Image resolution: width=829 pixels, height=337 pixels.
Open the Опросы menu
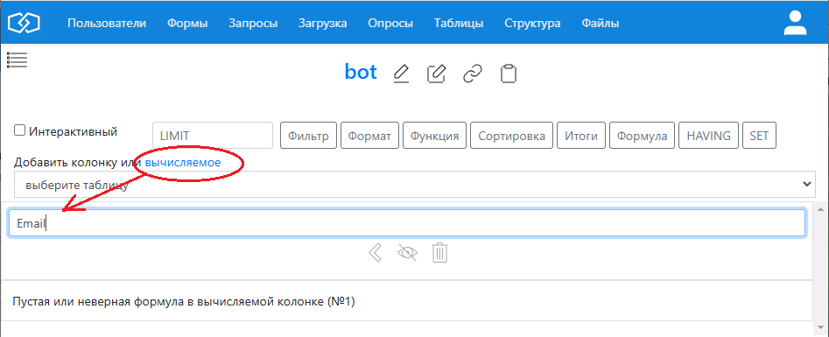tap(390, 24)
